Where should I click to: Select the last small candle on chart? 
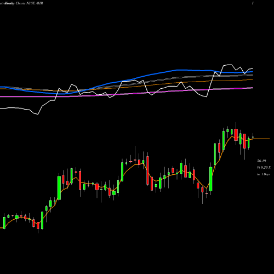253,137
